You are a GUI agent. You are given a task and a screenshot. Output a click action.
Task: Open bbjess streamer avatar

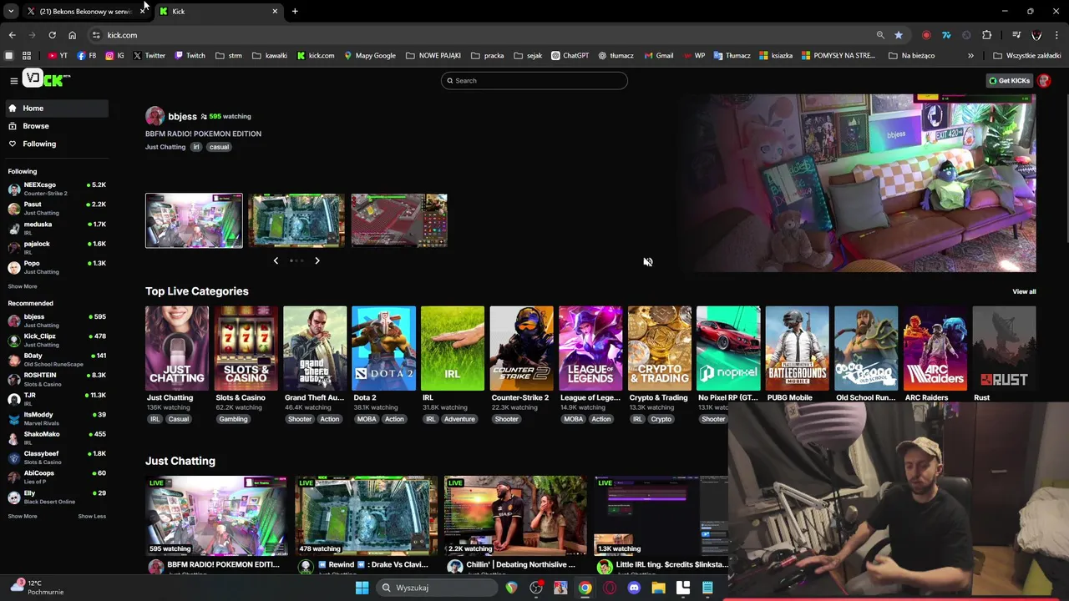click(155, 116)
